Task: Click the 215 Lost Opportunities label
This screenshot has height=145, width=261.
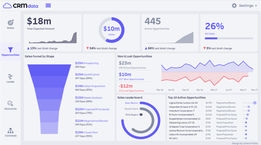Action: point(131,91)
